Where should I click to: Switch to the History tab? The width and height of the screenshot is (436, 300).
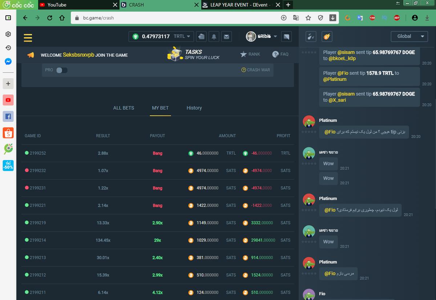point(194,108)
